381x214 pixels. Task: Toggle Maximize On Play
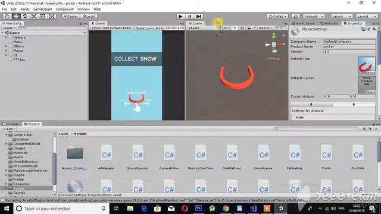[x=175, y=28]
